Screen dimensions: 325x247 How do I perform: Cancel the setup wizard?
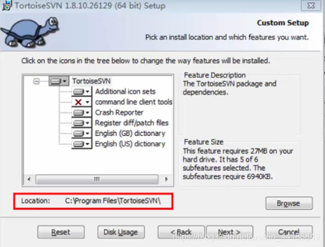(x=289, y=232)
